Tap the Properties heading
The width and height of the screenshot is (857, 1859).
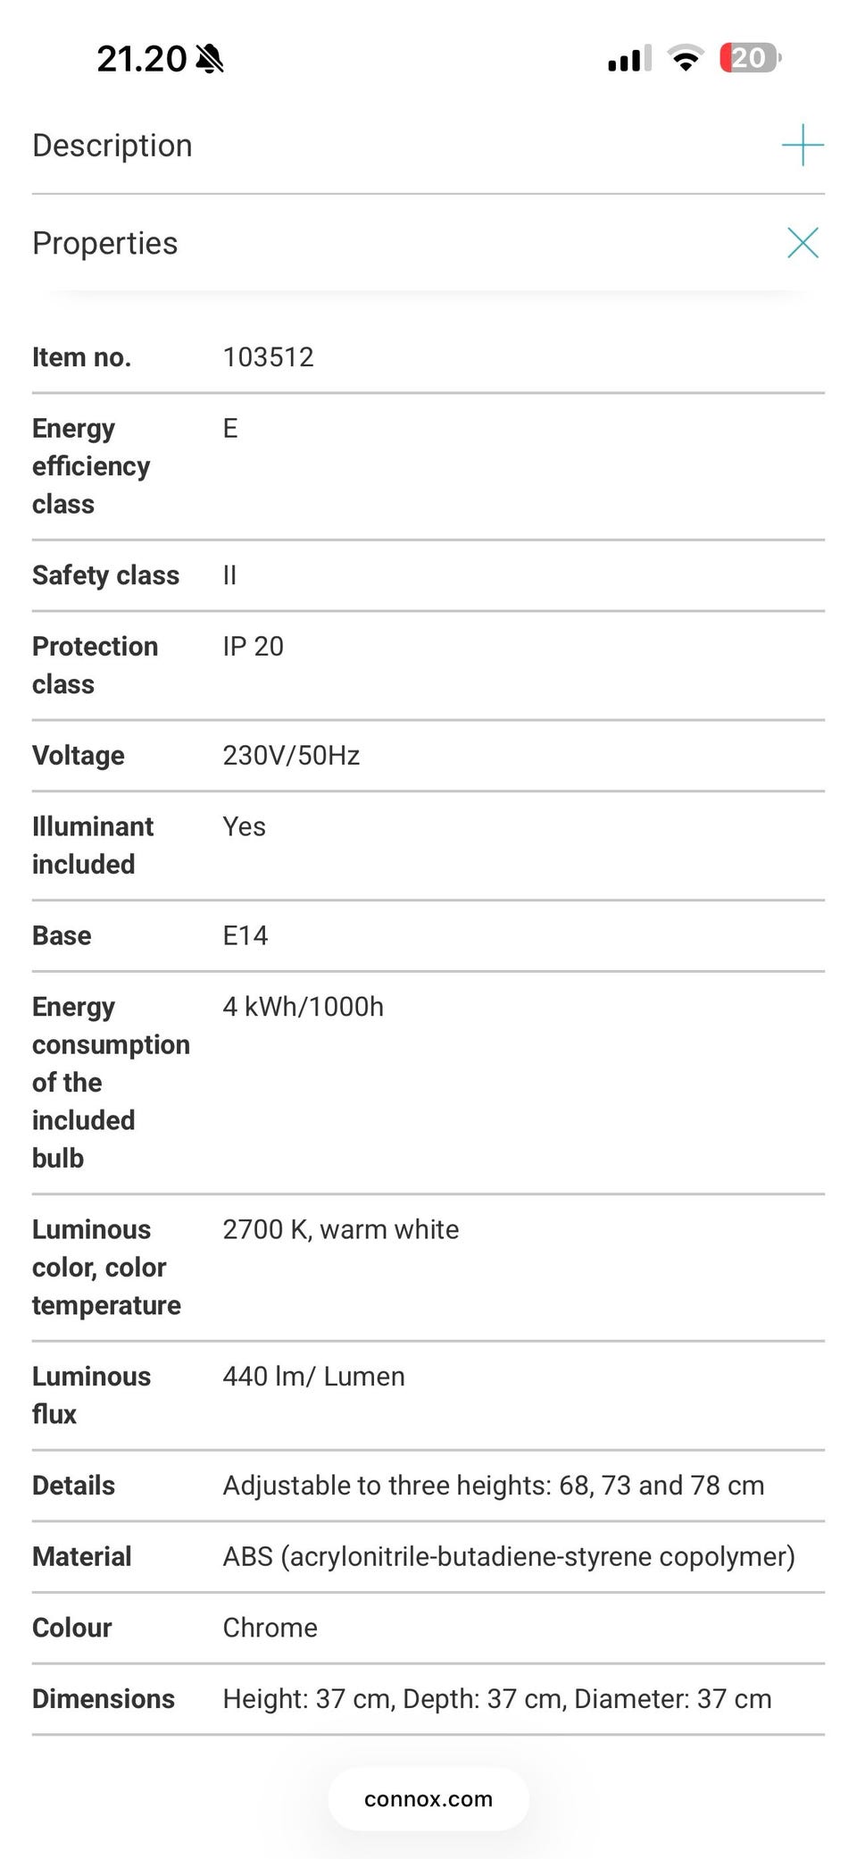[105, 243]
